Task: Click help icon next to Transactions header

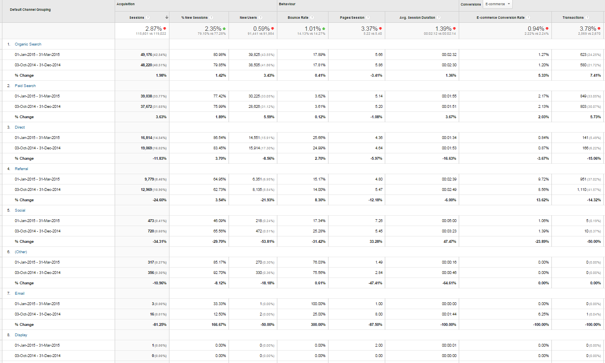Action: coord(587,18)
